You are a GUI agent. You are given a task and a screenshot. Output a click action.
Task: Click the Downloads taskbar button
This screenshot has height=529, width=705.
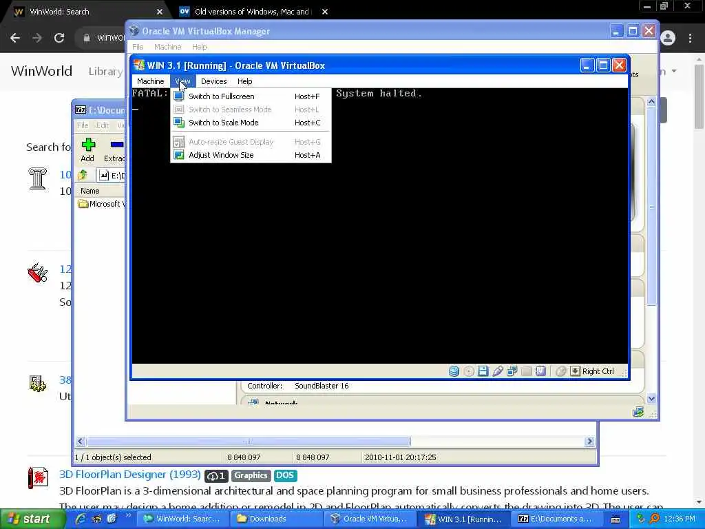coord(275,519)
